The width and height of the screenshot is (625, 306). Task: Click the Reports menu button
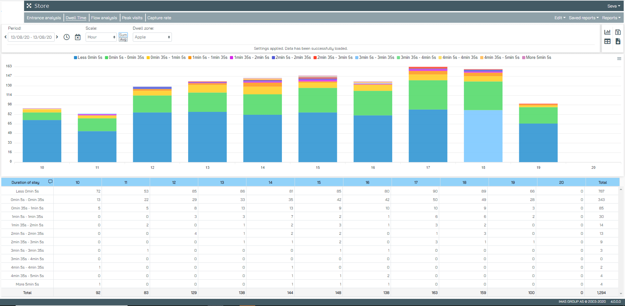tap(611, 18)
